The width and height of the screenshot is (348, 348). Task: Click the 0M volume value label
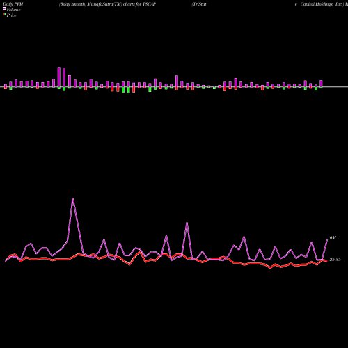333,238
